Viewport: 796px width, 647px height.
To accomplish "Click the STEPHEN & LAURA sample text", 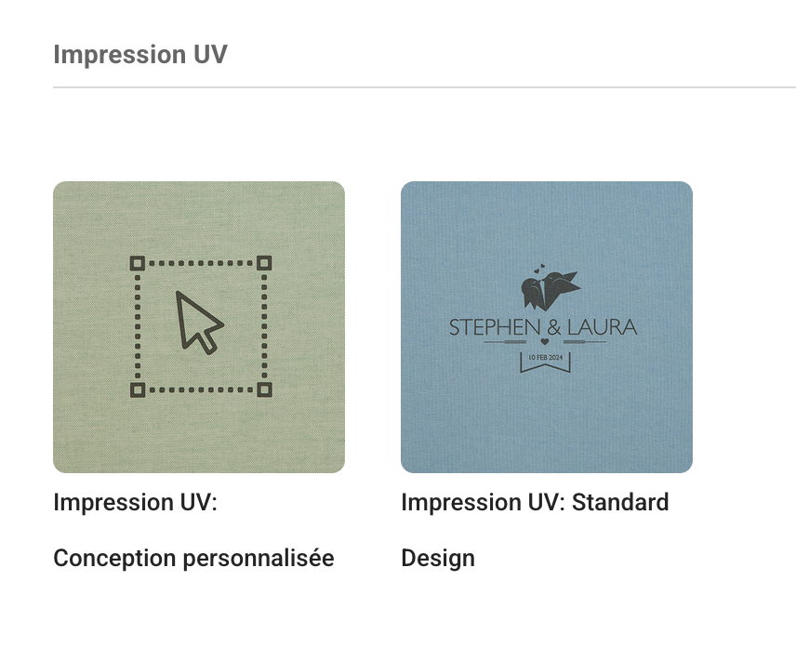I will 543,327.
